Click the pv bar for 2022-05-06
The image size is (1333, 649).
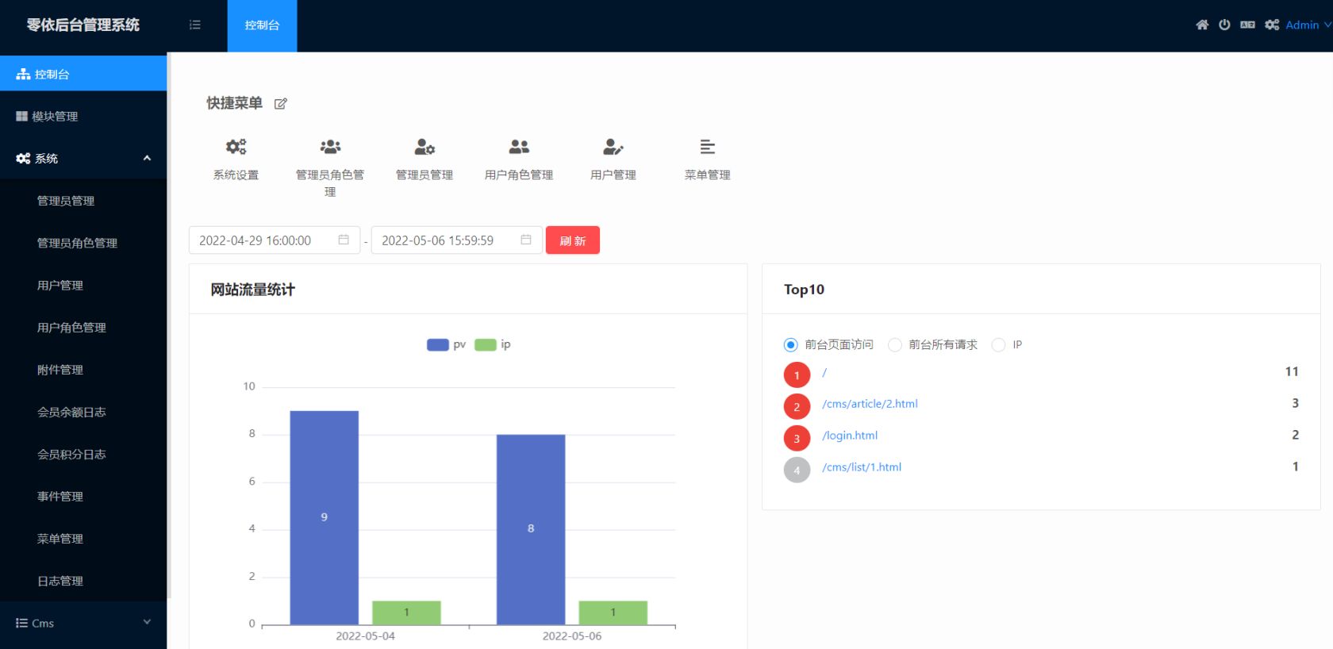pos(531,529)
